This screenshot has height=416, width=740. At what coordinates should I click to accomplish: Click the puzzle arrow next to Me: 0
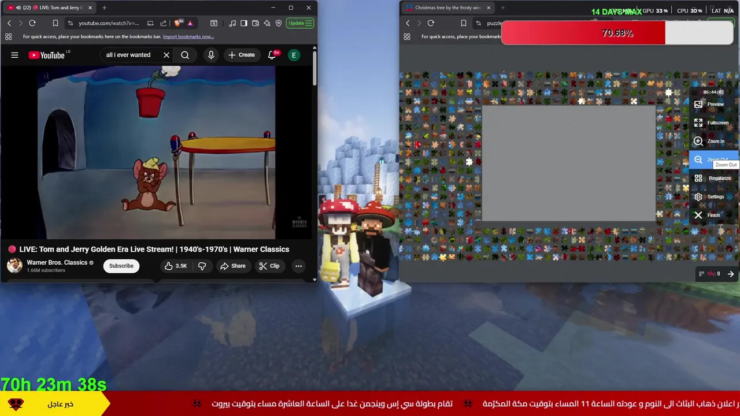coord(731,274)
